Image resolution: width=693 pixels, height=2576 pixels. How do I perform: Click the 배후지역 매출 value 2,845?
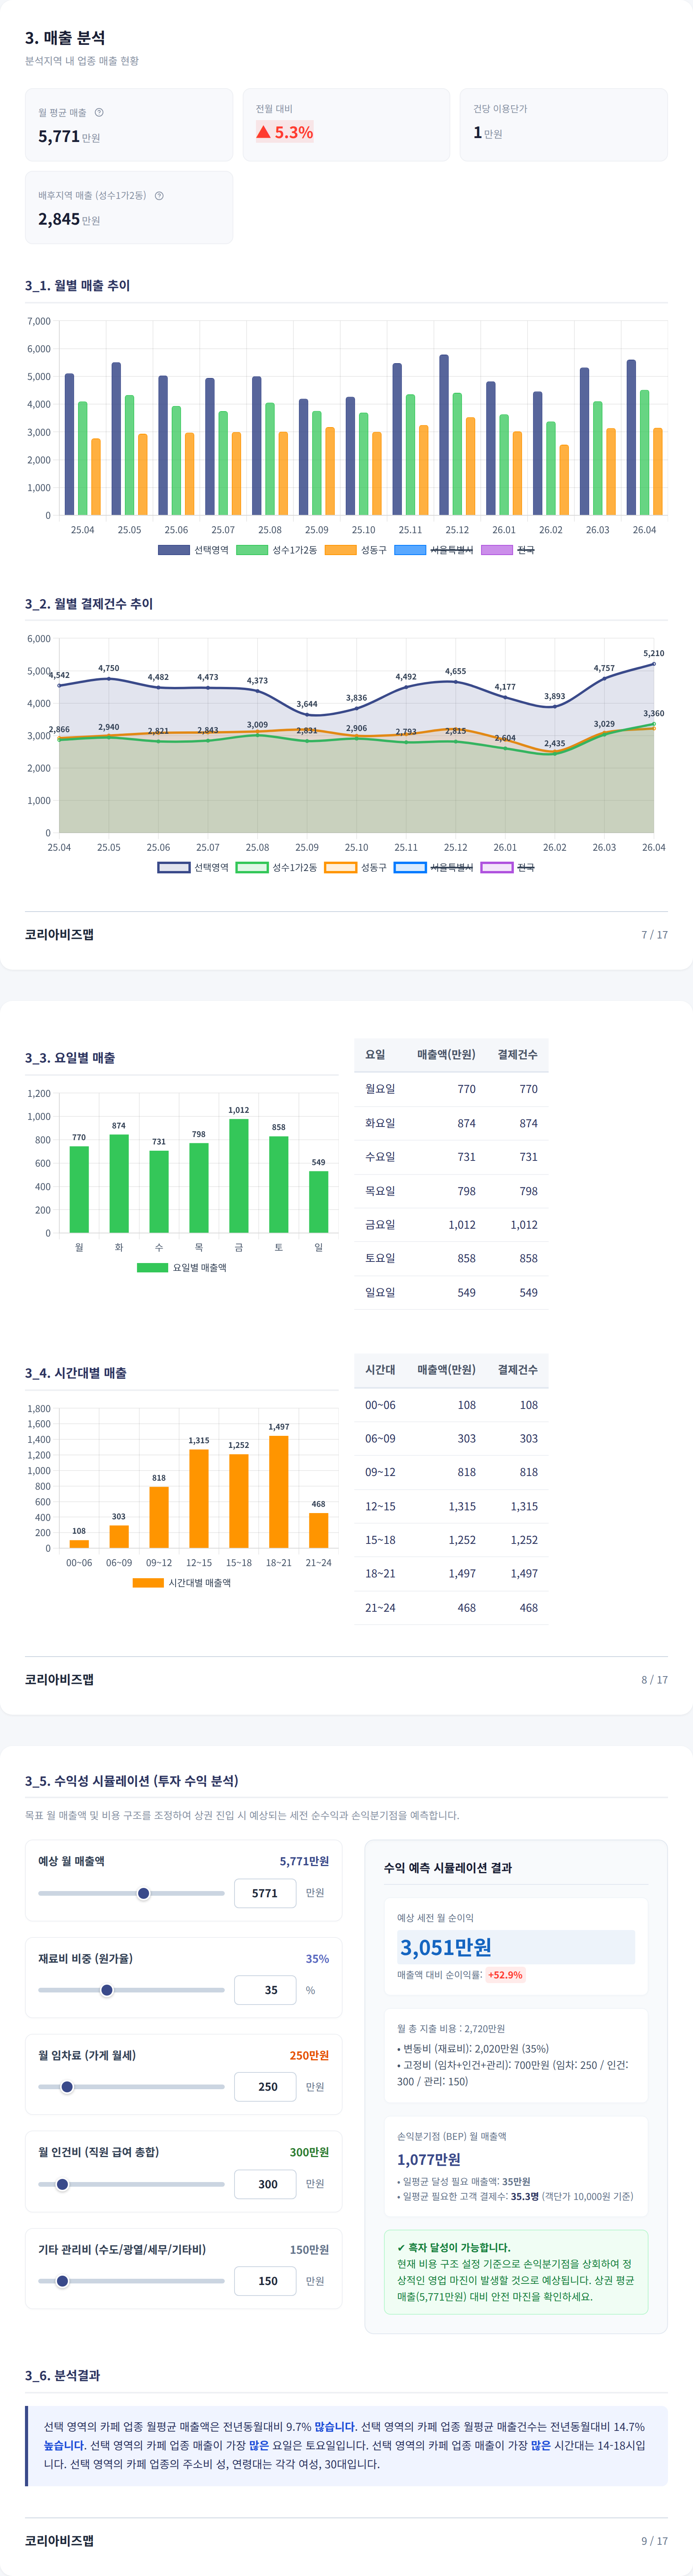(x=59, y=219)
